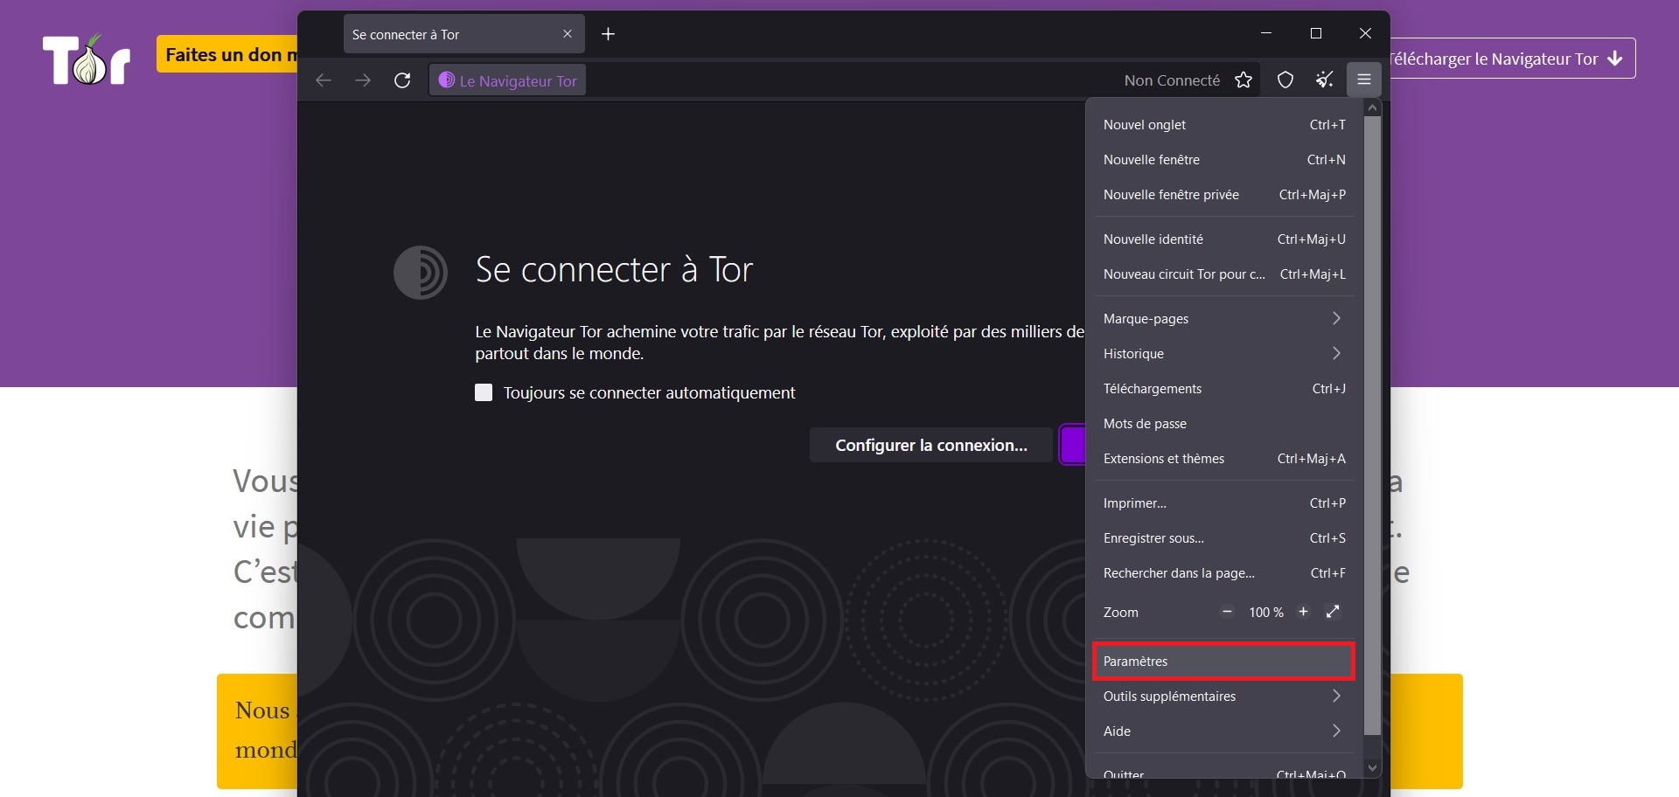Click the zoom in plus icon
This screenshot has height=797, width=1679.
pyautogui.click(x=1303, y=612)
